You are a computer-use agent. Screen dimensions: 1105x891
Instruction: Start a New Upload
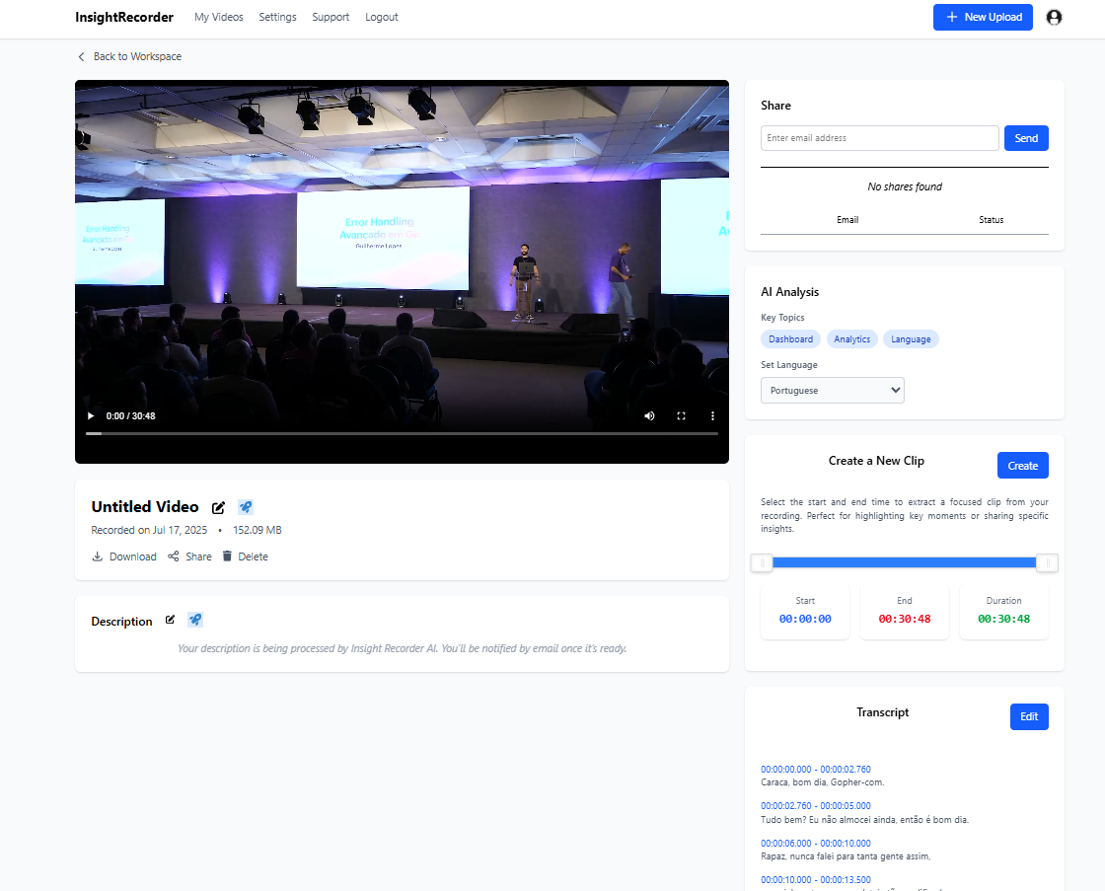(x=983, y=17)
